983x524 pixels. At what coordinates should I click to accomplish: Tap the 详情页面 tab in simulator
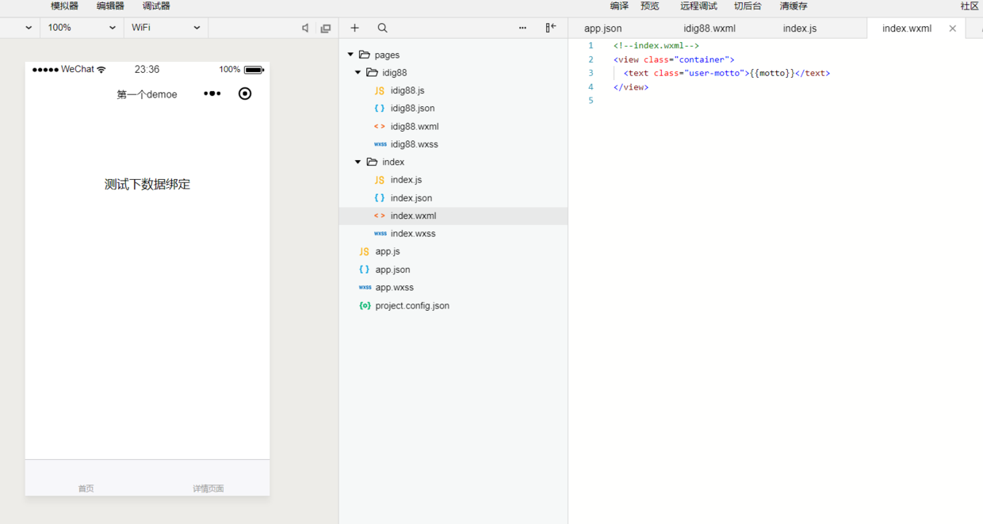tap(208, 488)
